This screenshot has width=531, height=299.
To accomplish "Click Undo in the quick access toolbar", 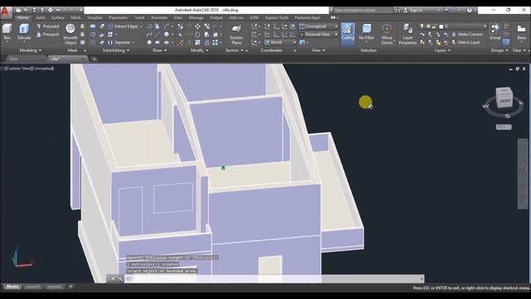I will click(x=58, y=10).
